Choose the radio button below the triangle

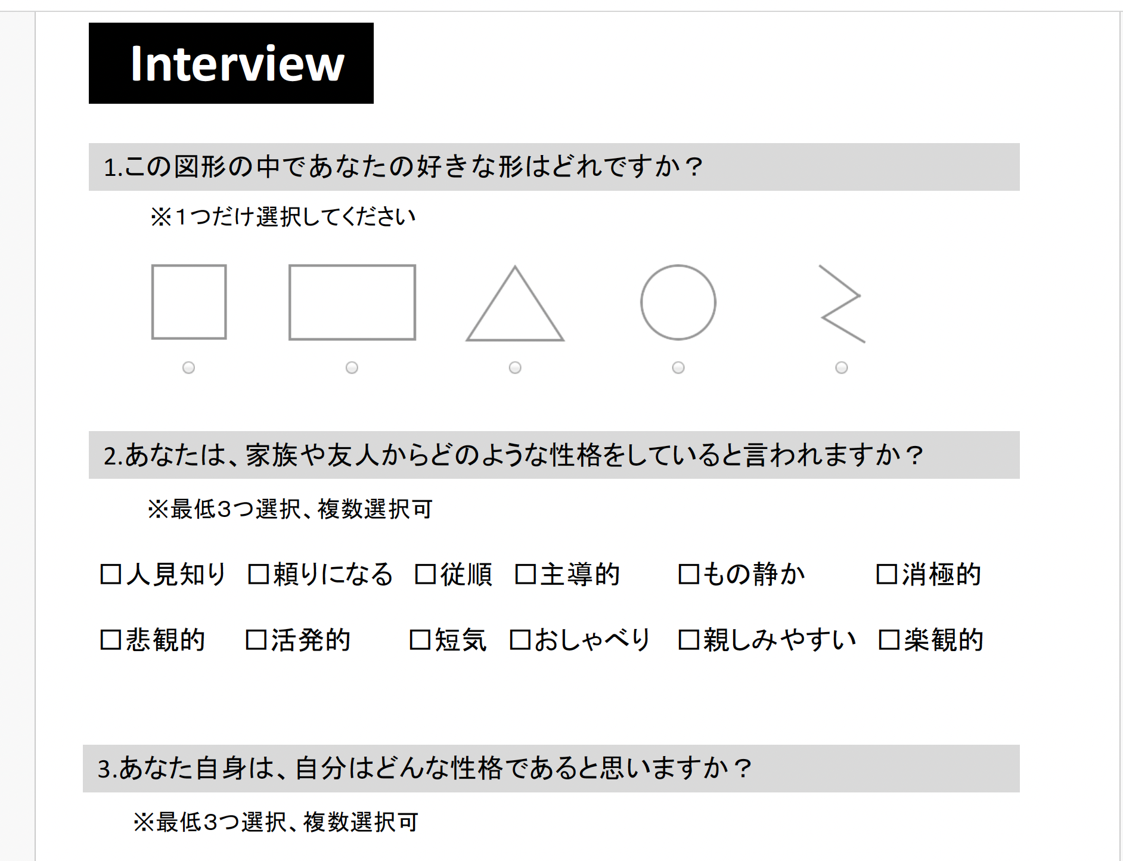click(515, 368)
